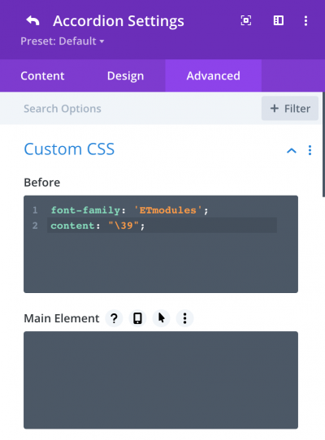This screenshot has height=440, width=325.
Task: Click the Main Element responsive phone icon
Action: tap(137, 318)
